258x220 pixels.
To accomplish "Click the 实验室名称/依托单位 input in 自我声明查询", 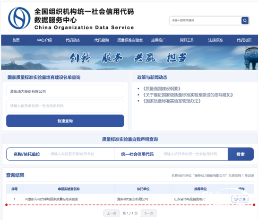I will [81, 154].
